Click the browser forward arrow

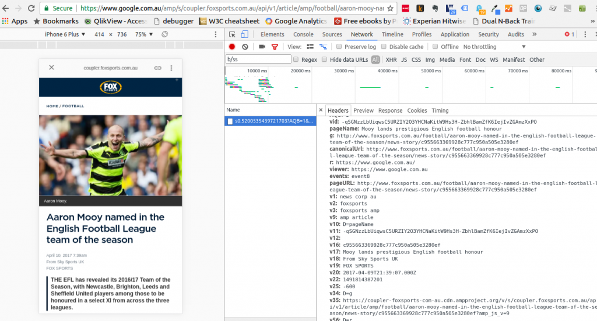coord(18,8)
